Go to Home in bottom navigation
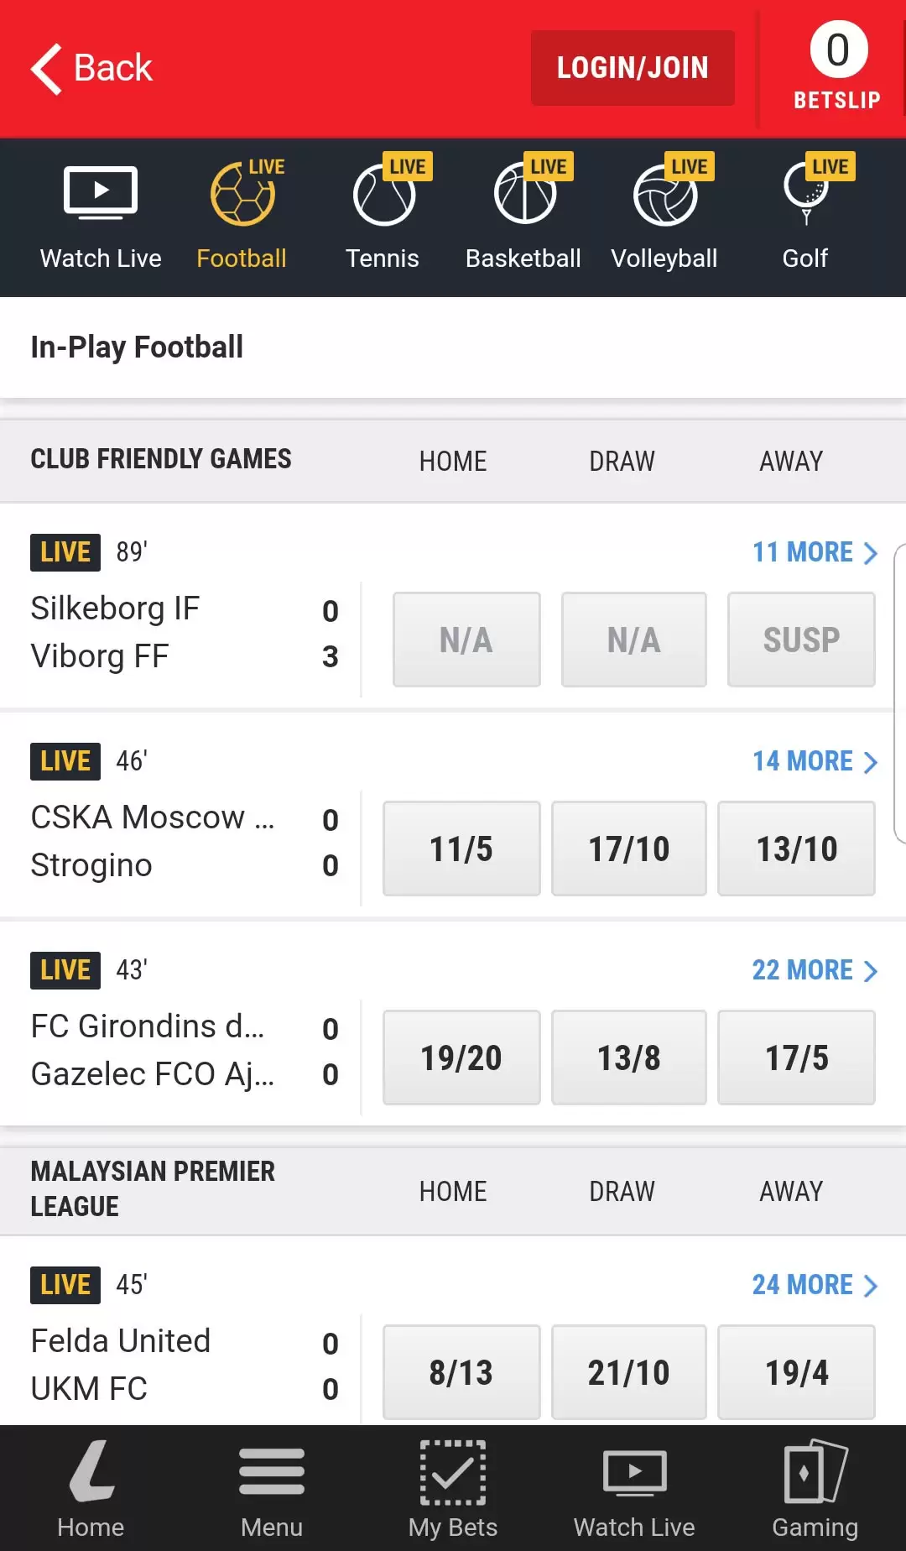Screen dimensions: 906x1551 91,1489
